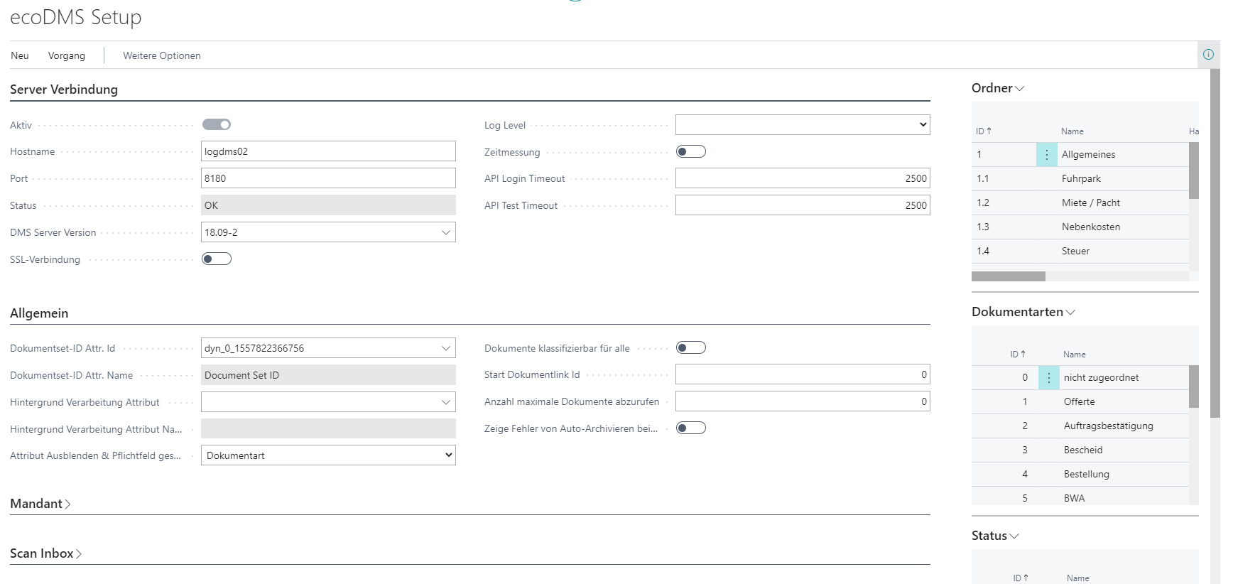Click the Ordner horizontal scrollbar thumb
Image resolution: width=1233 pixels, height=584 pixels.
click(x=1009, y=276)
